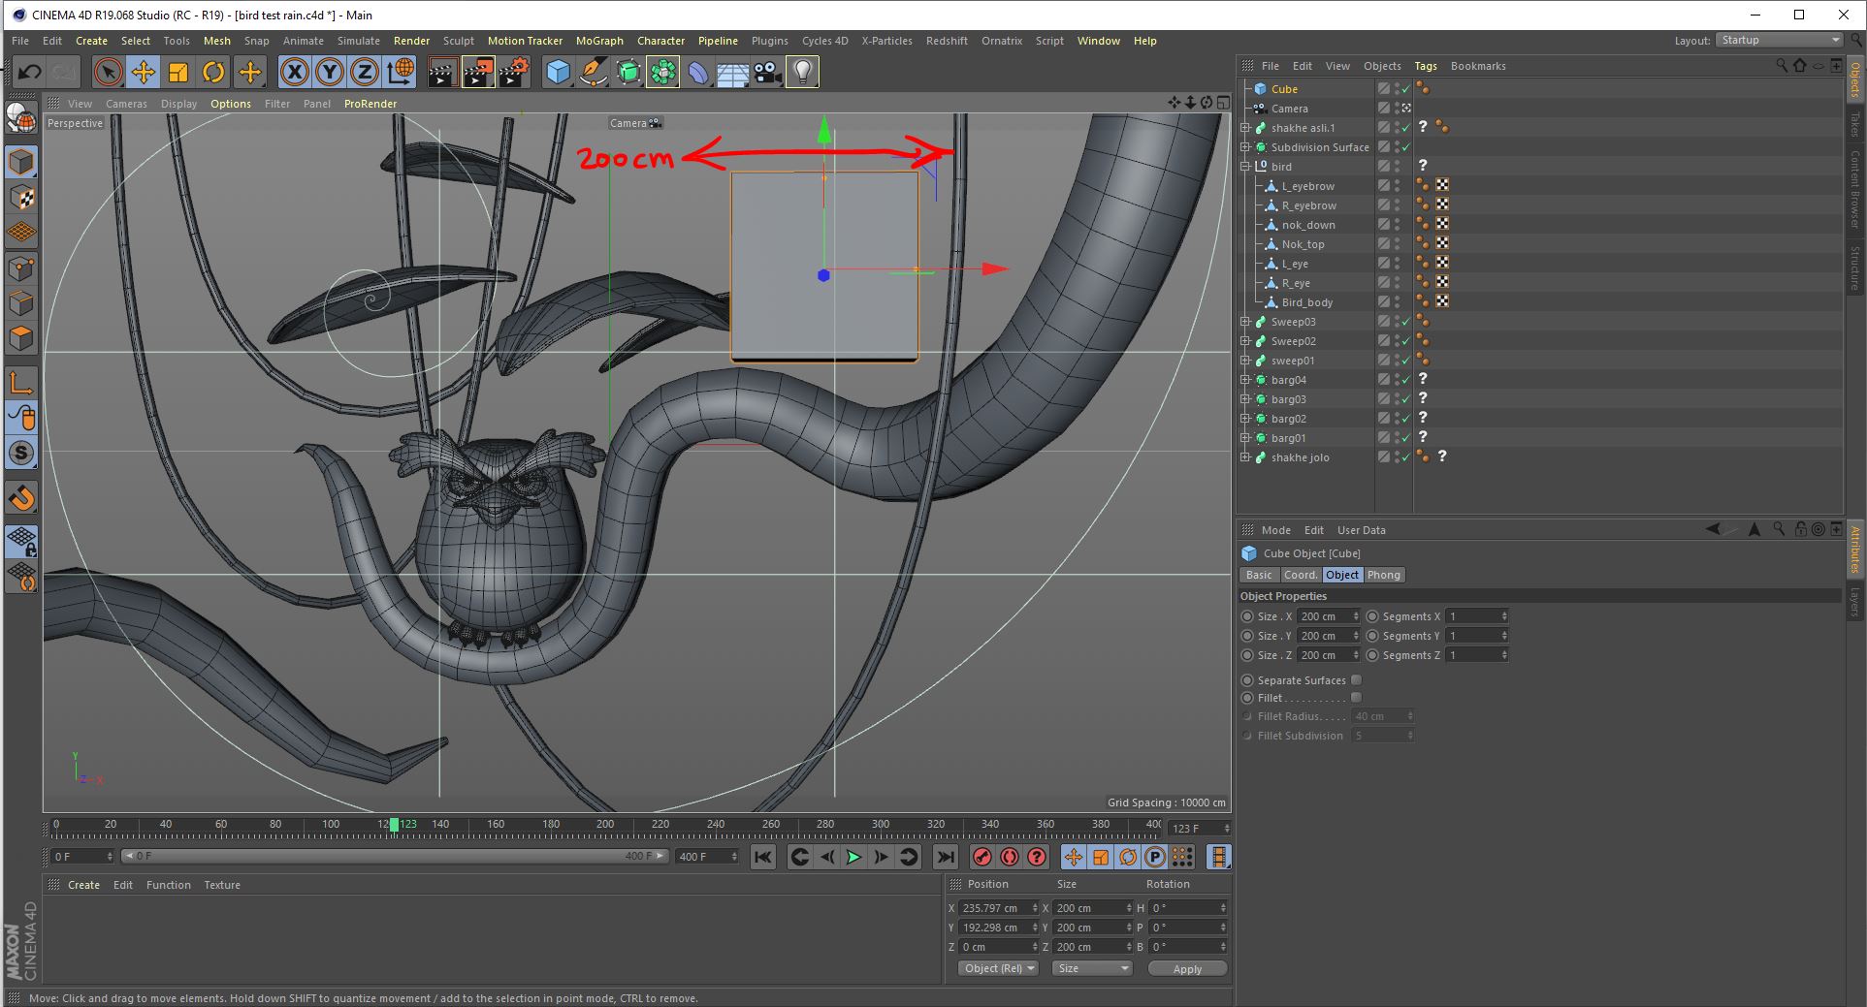Toggle the Enable Axis tool
This screenshot has height=1007, width=1867.
21,382
